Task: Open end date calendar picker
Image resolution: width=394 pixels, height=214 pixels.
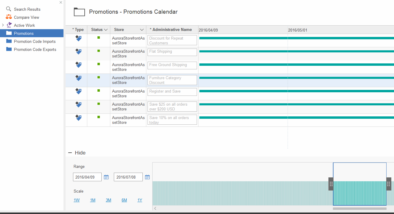Action: (147, 177)
